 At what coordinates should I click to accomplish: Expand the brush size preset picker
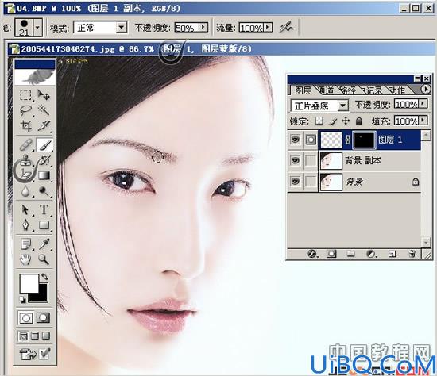point(38,28)
